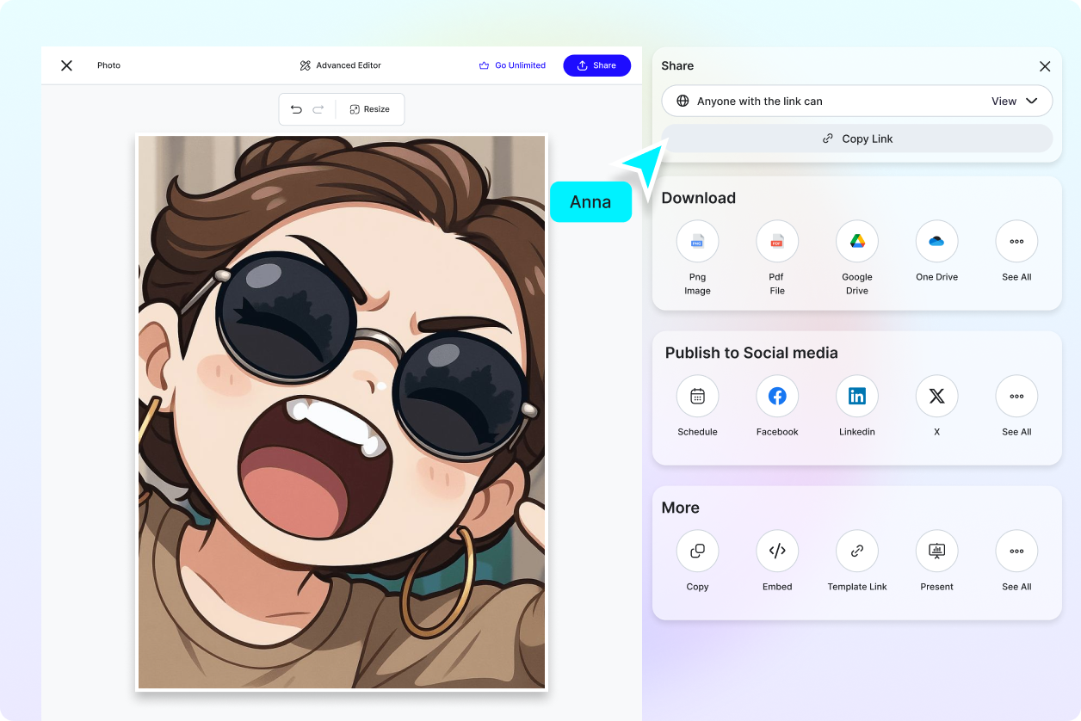Save to Google Drive
The image size is (1081, 721).
(856, 242)
